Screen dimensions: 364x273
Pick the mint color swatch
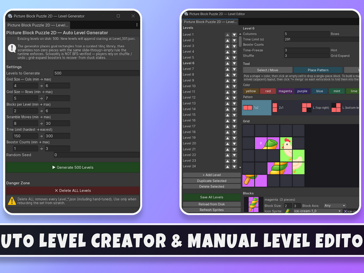pos(337,91)
